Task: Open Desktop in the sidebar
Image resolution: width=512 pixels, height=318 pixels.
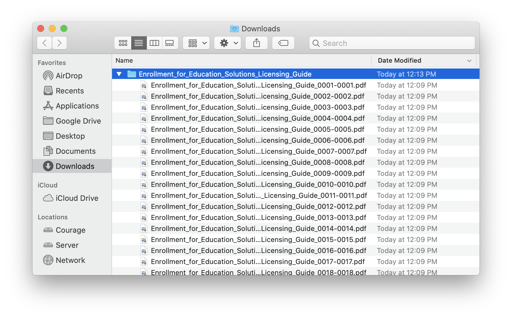Action: tap(72, 136)
